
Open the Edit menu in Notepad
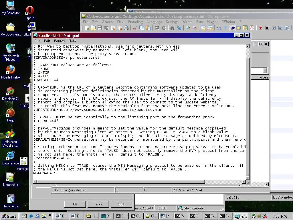click(x=47, y=41)
